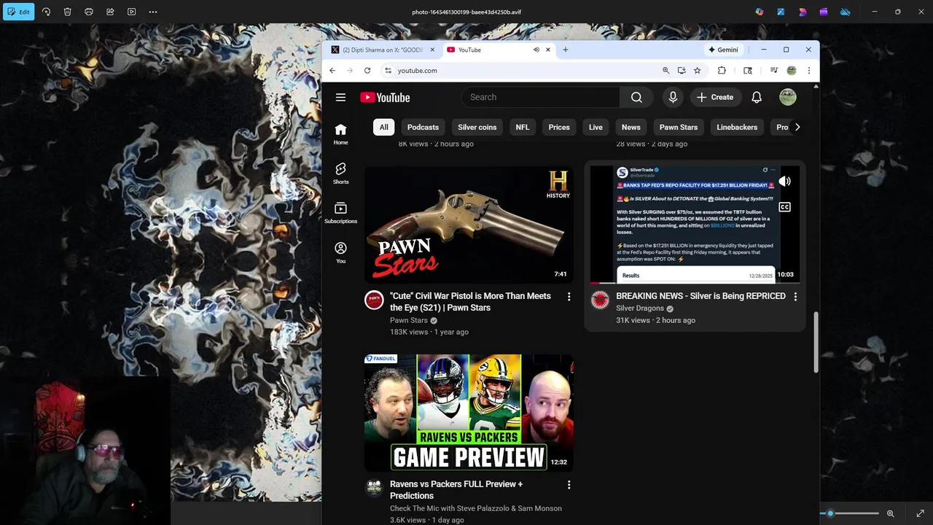Open Chrome page zoom indicator
This screenshot has width=933, height=525.
coord(665,71)
